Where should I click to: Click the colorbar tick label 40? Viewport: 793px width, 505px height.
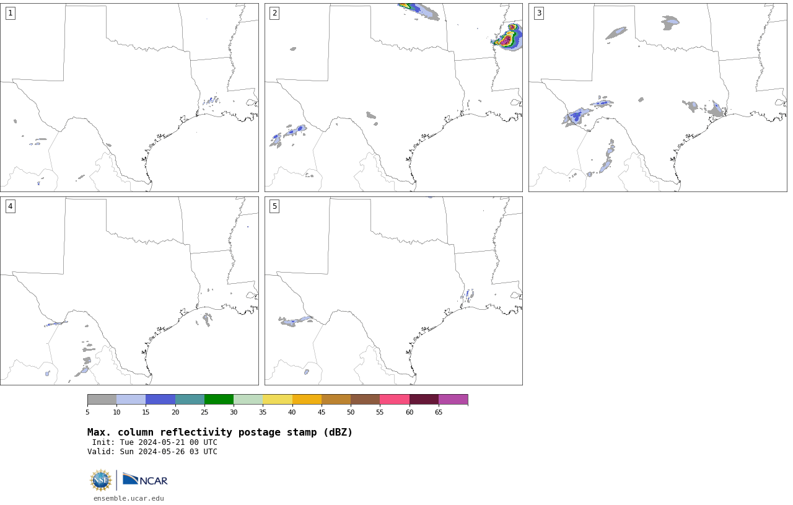coord(292,412)
